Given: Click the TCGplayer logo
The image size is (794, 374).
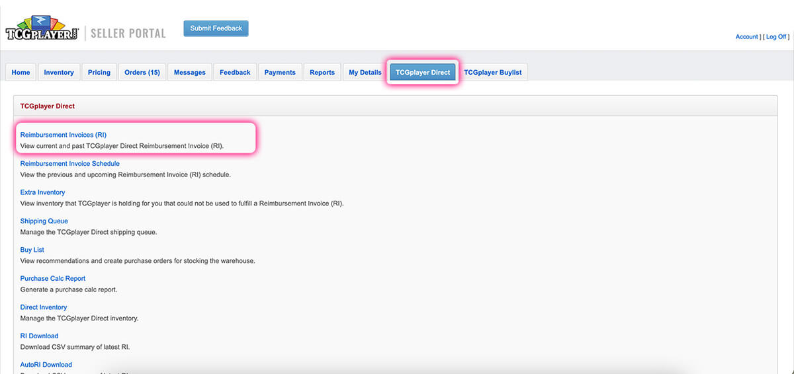Looking at the screenshot, I should pyautogui.click(x=42, y=30).
